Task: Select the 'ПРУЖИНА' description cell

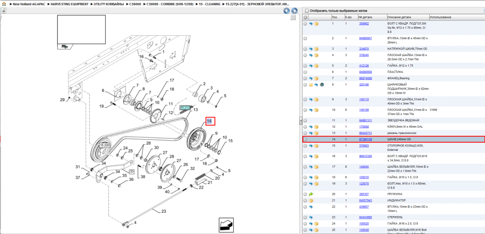Action: [395, 194]
